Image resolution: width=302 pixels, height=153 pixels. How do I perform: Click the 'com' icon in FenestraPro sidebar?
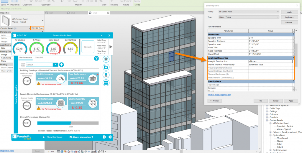[106, 83]
